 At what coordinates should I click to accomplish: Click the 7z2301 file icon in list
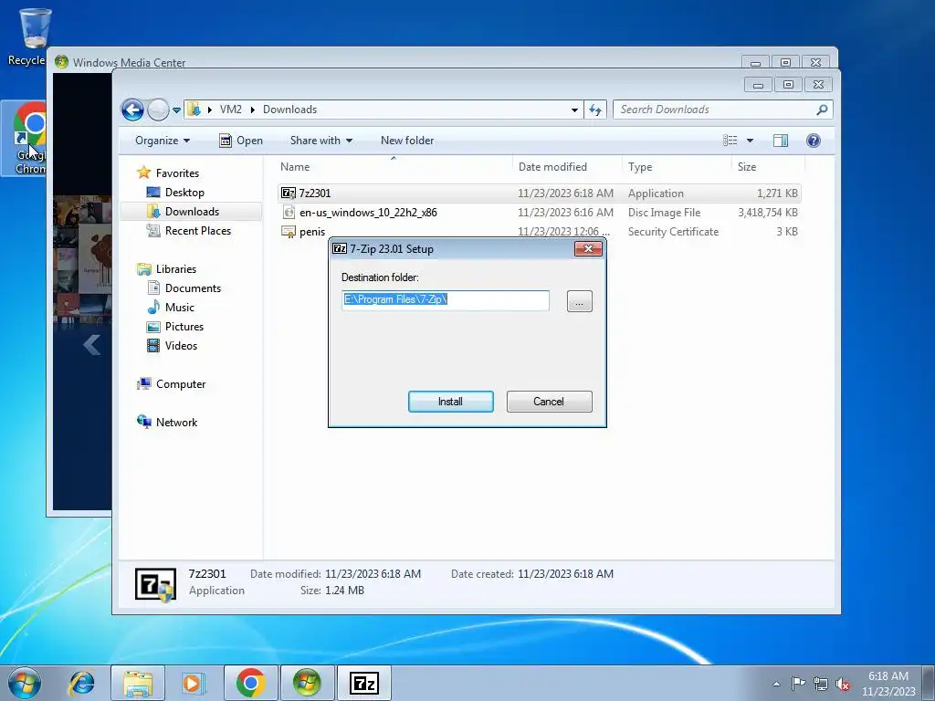tap(289, 194)
